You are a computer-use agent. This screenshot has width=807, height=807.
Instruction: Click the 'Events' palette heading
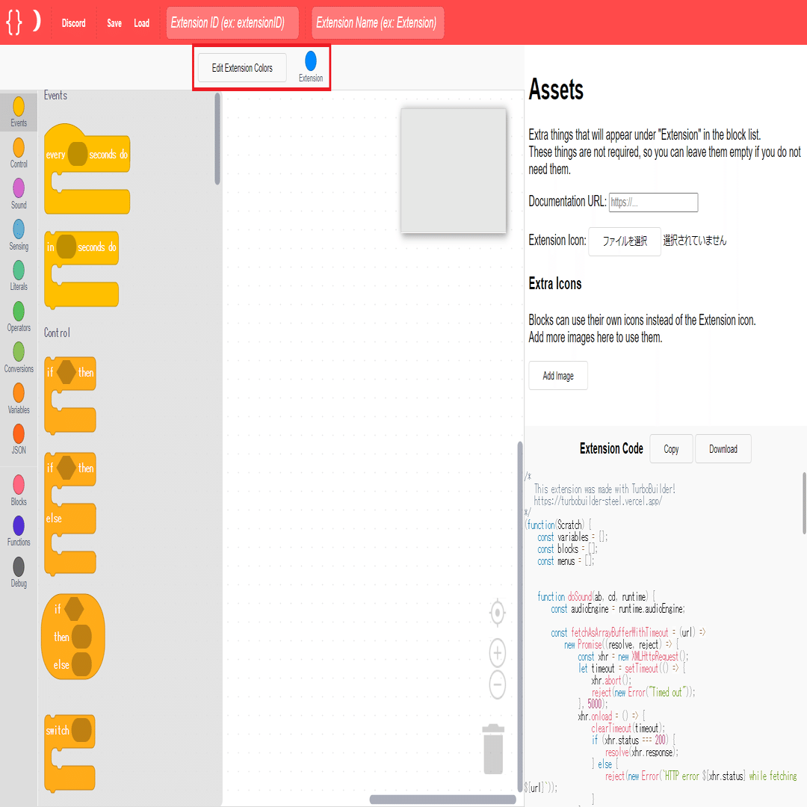(x=55, y=96)
